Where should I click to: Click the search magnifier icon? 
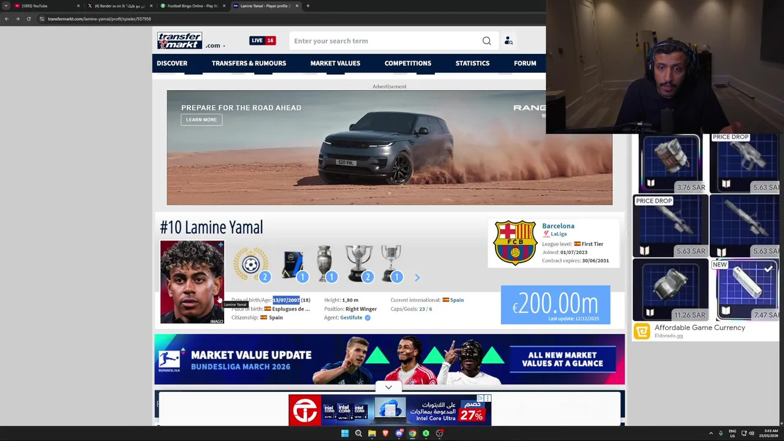(486, 41)
